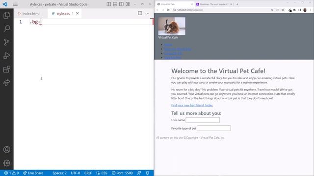Open the Customize Layout icon
This screenshot has width=314, height=176.
pyautogui.click(x=128, y=4)
